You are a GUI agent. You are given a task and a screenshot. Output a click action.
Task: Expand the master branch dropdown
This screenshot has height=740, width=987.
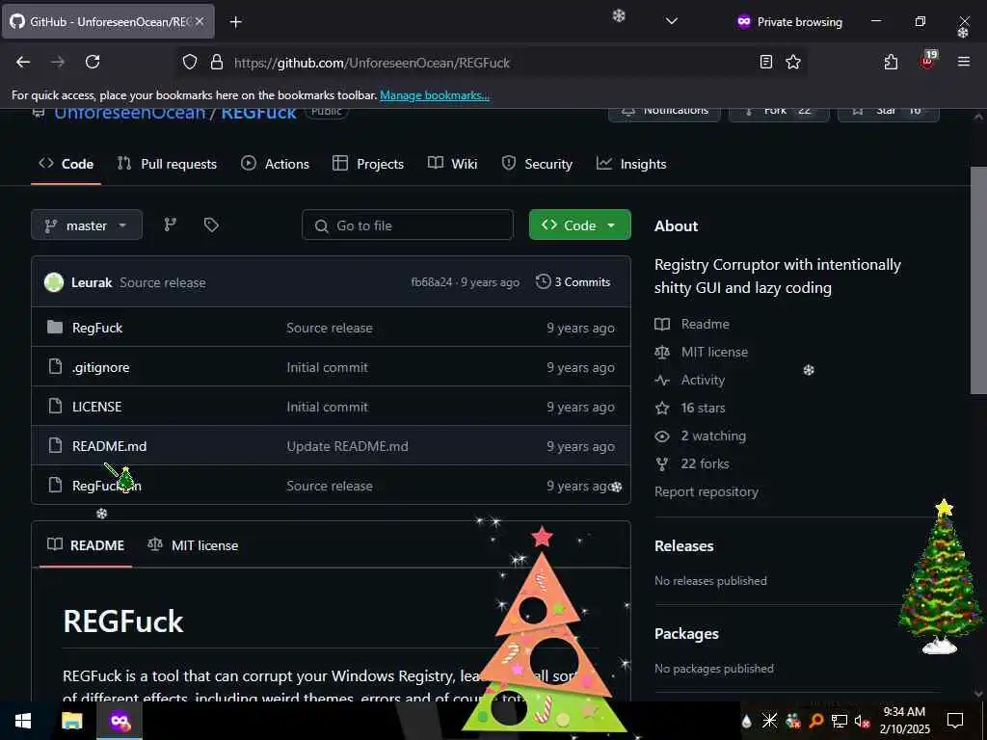point(87,225)
